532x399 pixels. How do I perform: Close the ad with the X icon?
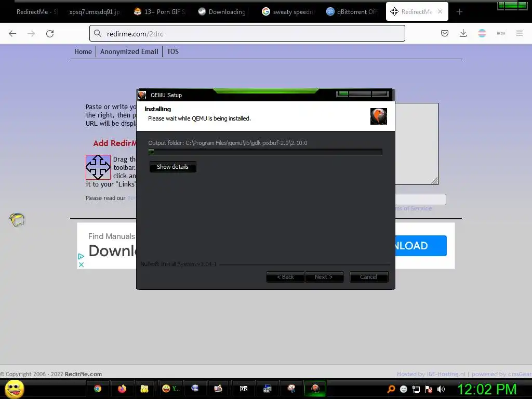pyautogui.click(x=81, y=264)
